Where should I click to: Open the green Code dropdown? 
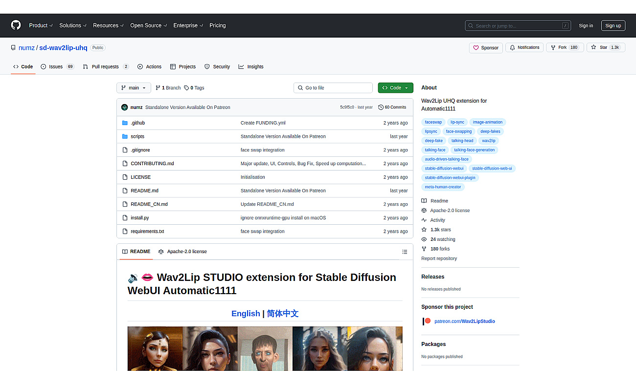(395, 88)
